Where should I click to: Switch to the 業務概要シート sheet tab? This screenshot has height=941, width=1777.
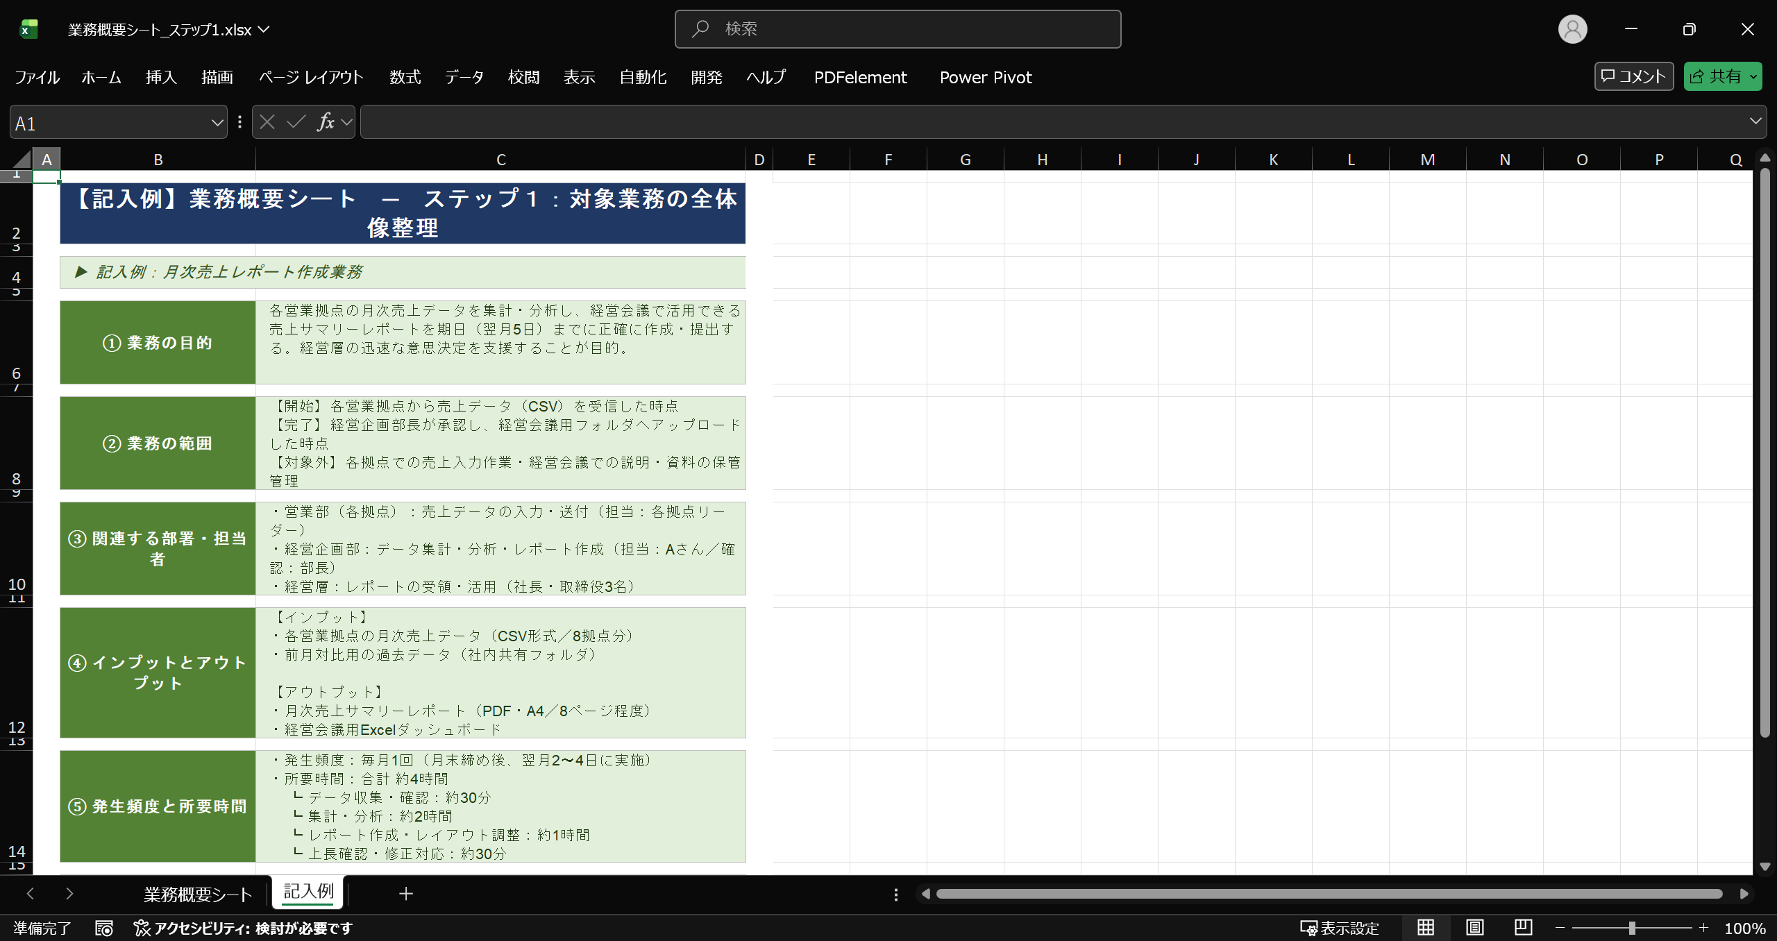tap(198, 894)
